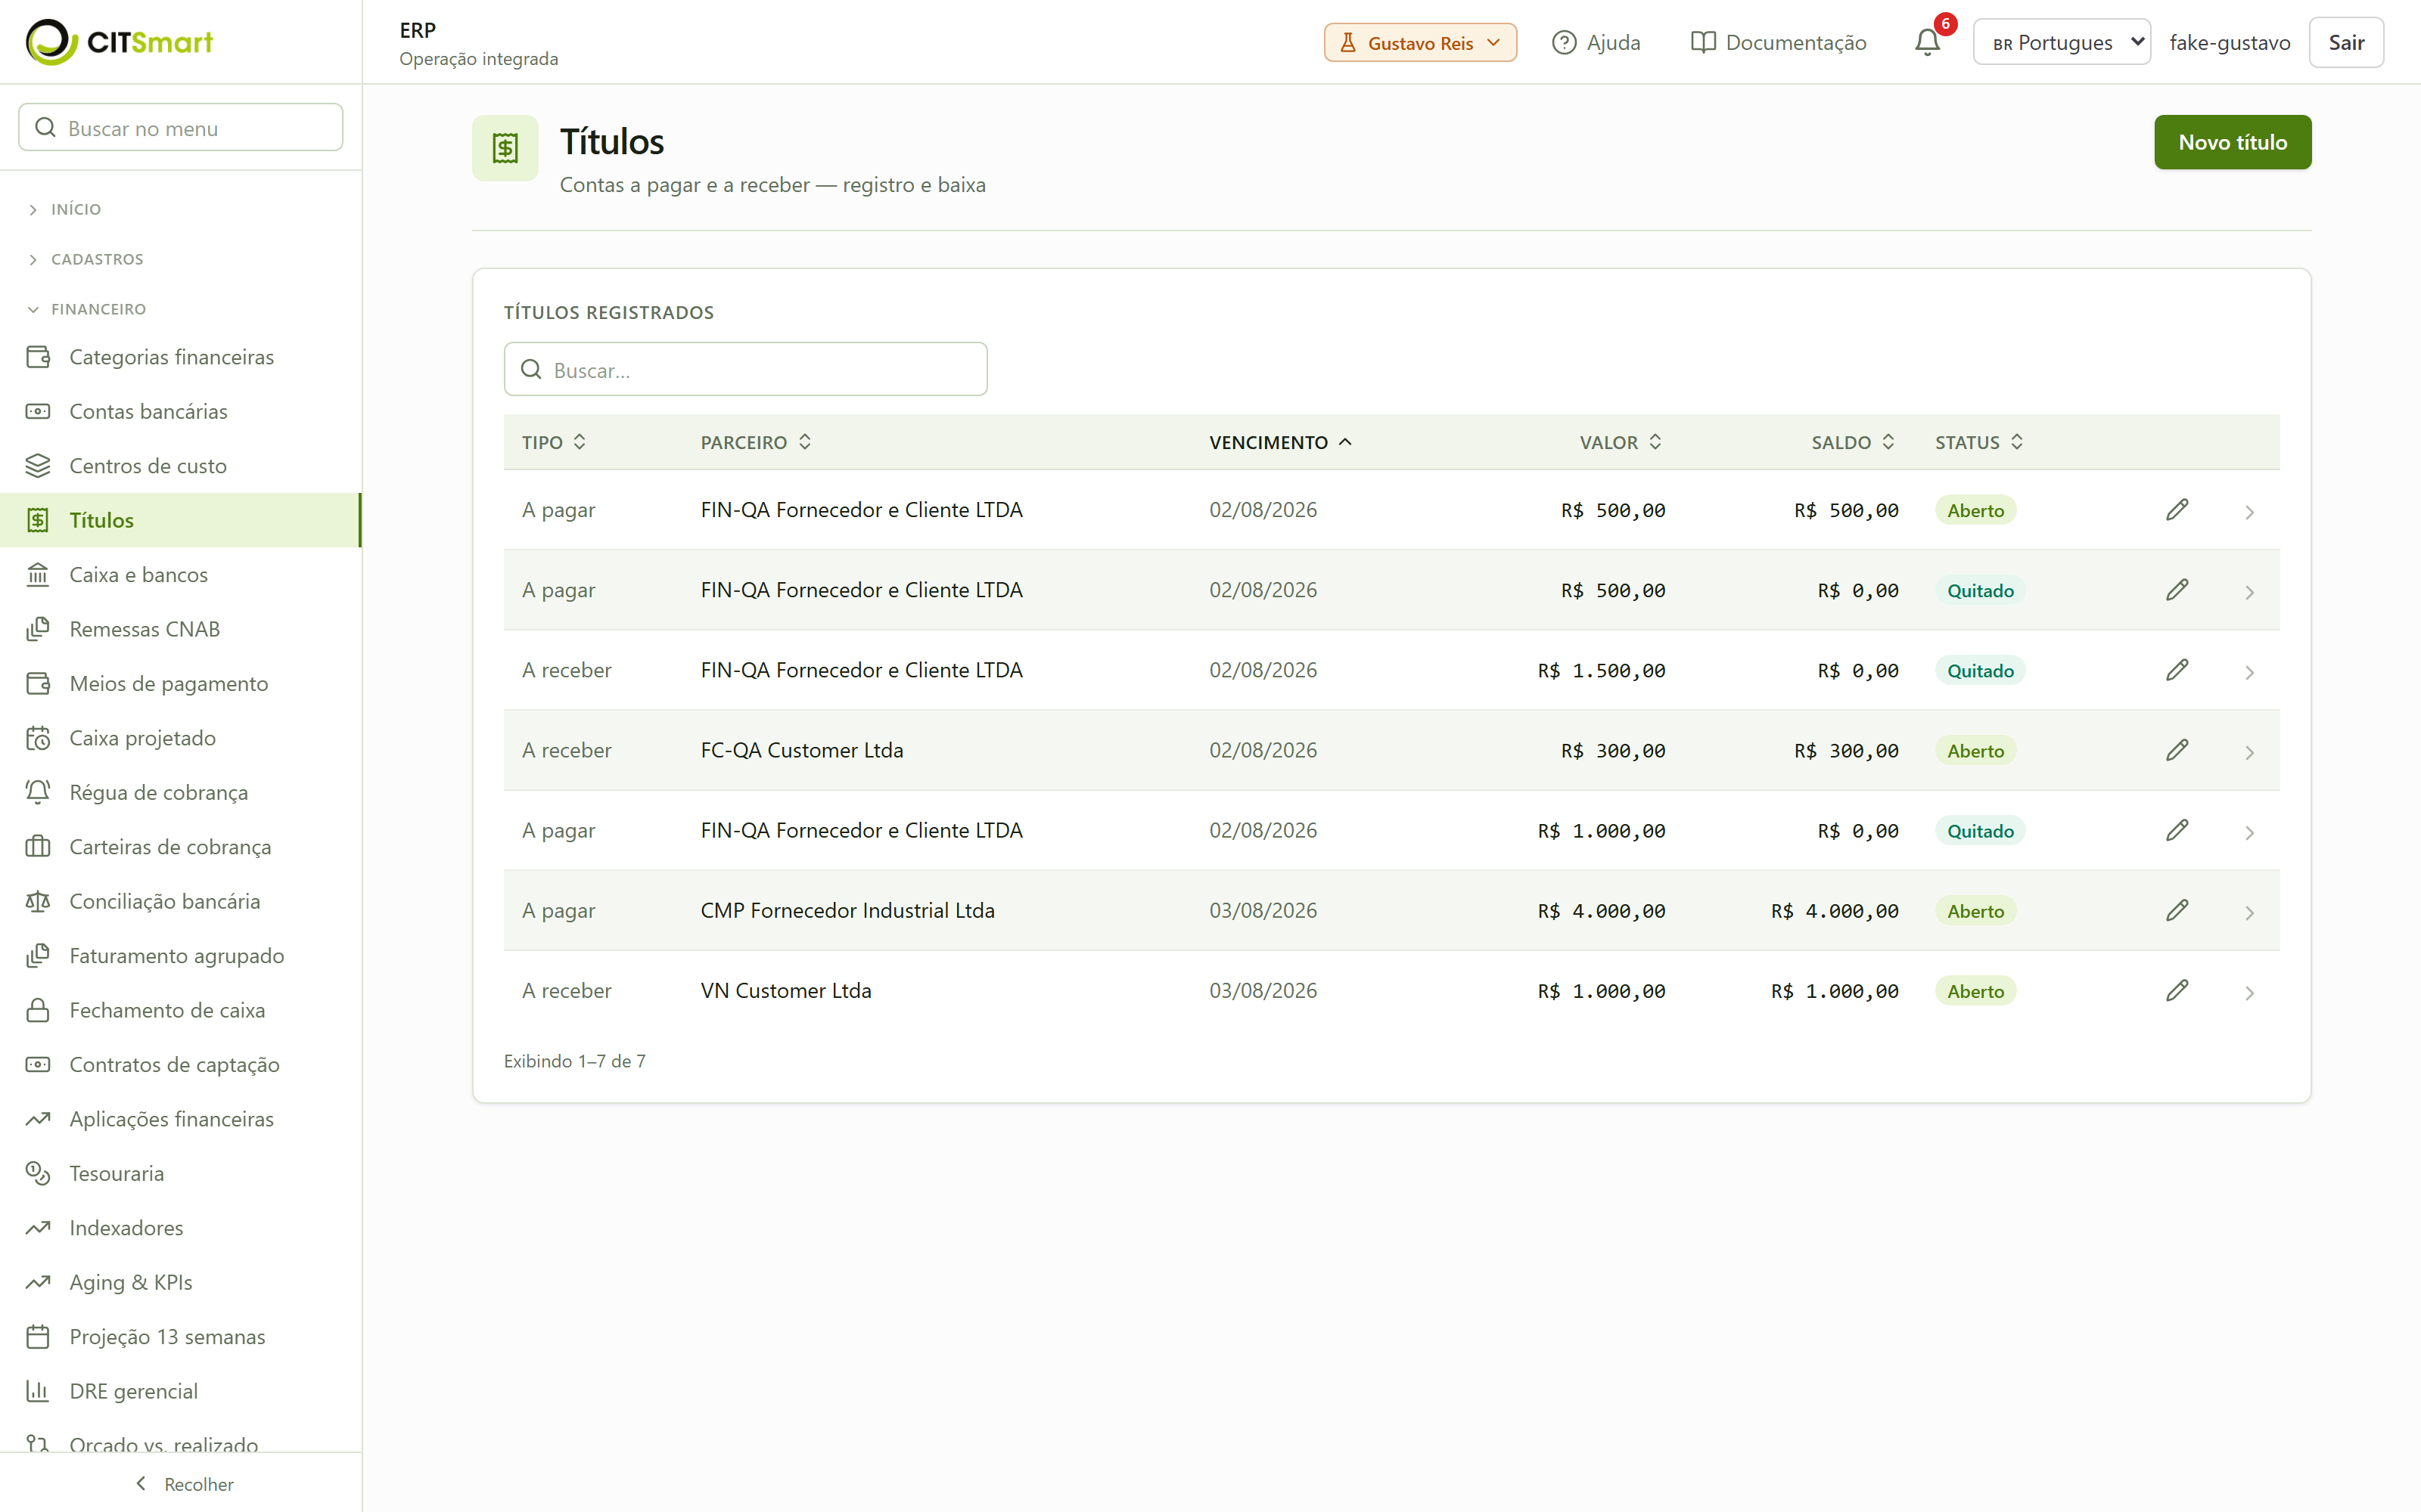Open Meios de pagamento menu item

[181, 684]
